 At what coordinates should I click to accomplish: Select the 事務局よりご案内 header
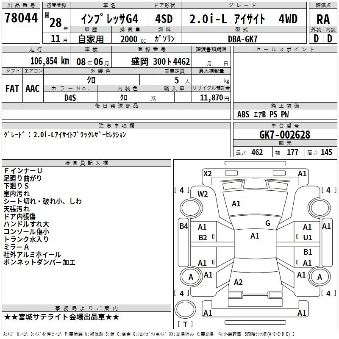[x=86, y=308]
